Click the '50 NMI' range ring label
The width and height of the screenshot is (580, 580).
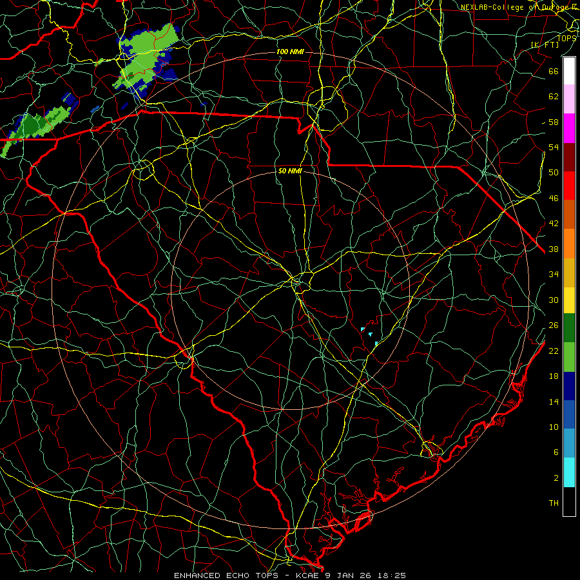tap(290, 171)
